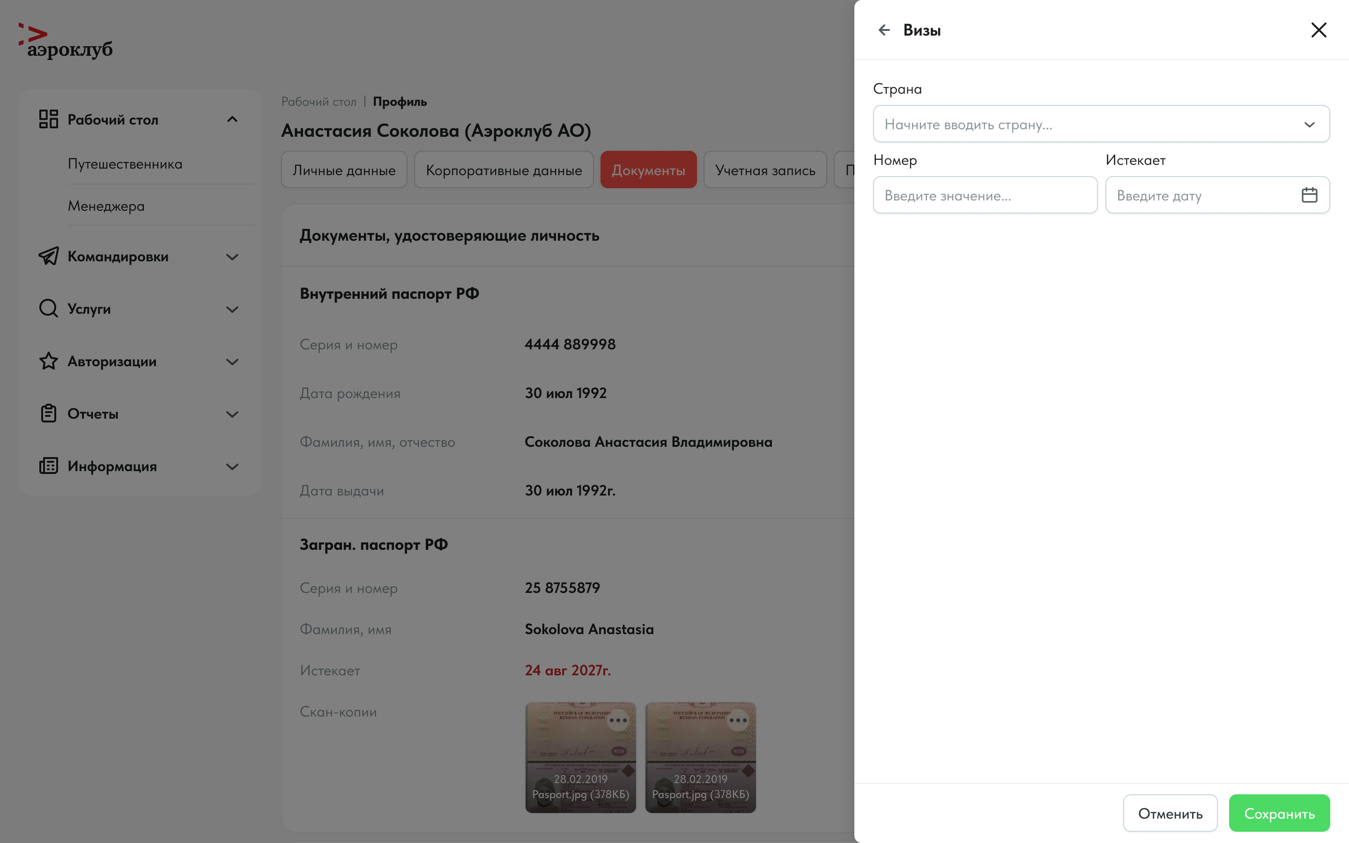Click the Сохранить button
This screenshot has width=1349, height=843.
[1279, 813]
